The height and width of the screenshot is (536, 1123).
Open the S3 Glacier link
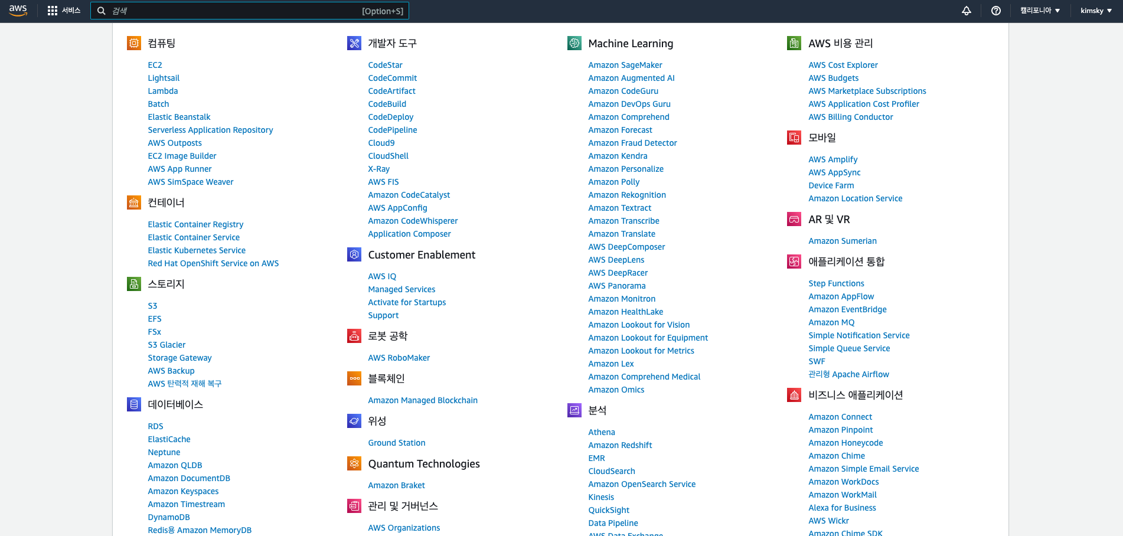(x=167, y=345)
